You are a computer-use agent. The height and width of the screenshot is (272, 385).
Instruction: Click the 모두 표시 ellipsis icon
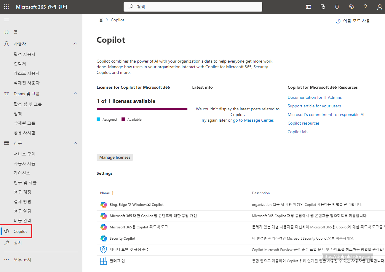(7, 260)
